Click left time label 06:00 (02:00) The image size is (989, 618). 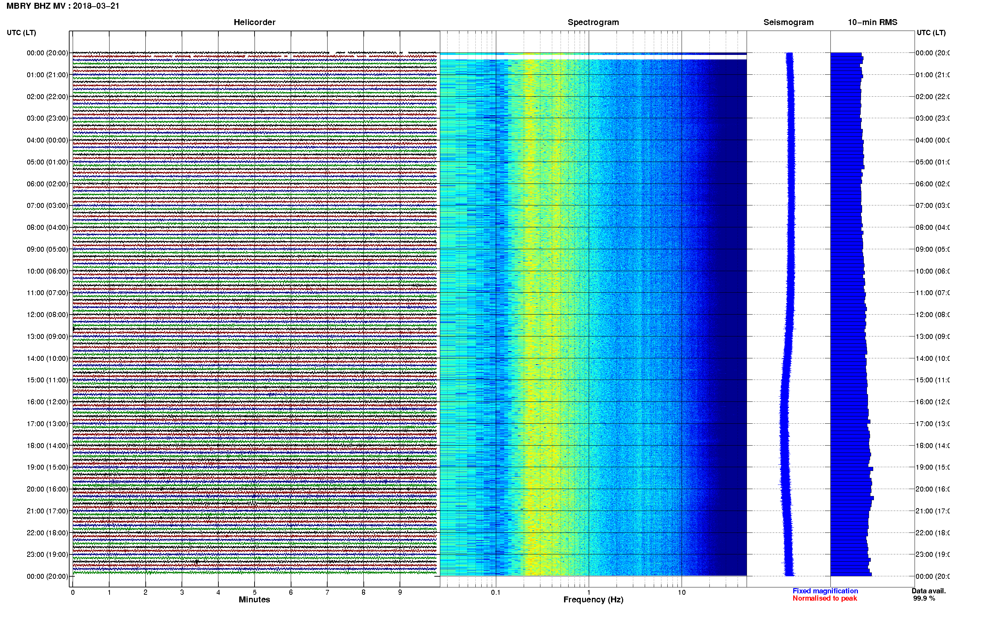[47, 184]
